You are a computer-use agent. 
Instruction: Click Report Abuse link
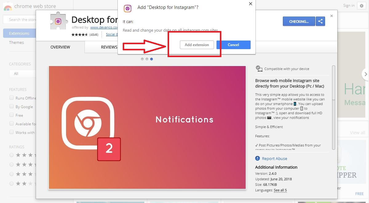click(275, 158)
